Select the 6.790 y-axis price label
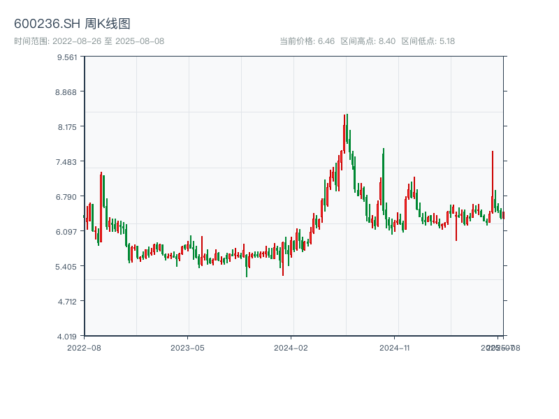Image resolution: width=559 pixels, height=419 pixels. tap(67, 197)
